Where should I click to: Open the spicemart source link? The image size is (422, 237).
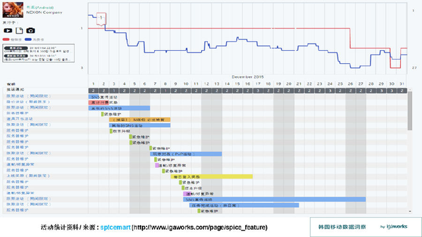click(x=115, y=227)
